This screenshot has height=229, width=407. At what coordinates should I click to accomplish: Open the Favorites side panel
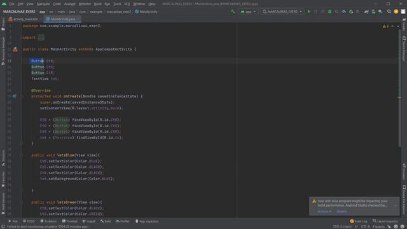coord(3,179)
